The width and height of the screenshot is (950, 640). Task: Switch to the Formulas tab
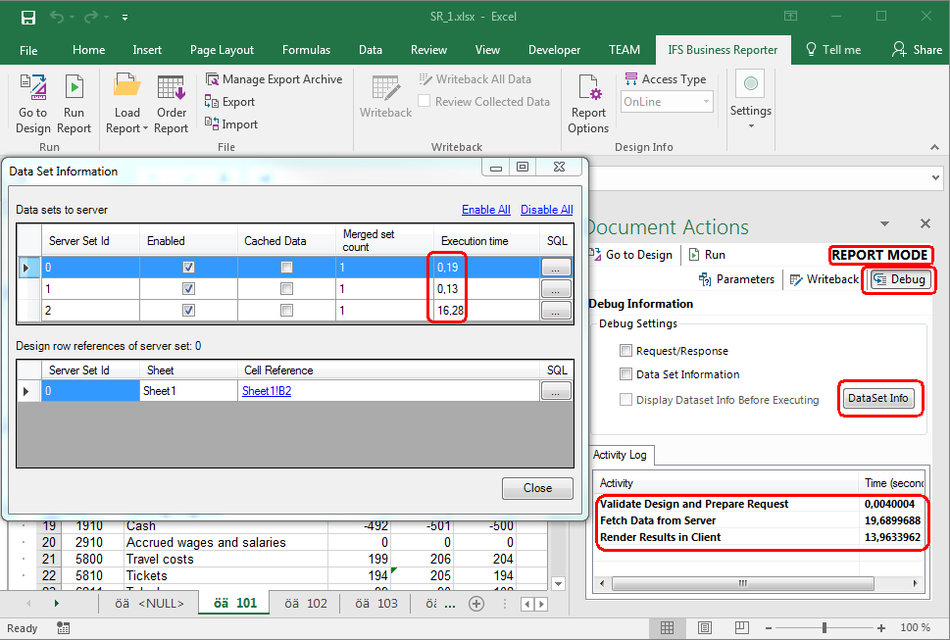click(306, 50)
